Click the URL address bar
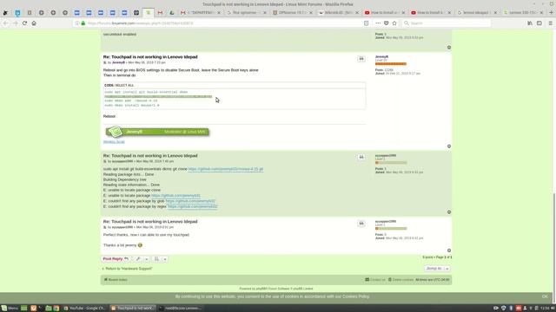The image size is (556, 312). tap(223, 23)
